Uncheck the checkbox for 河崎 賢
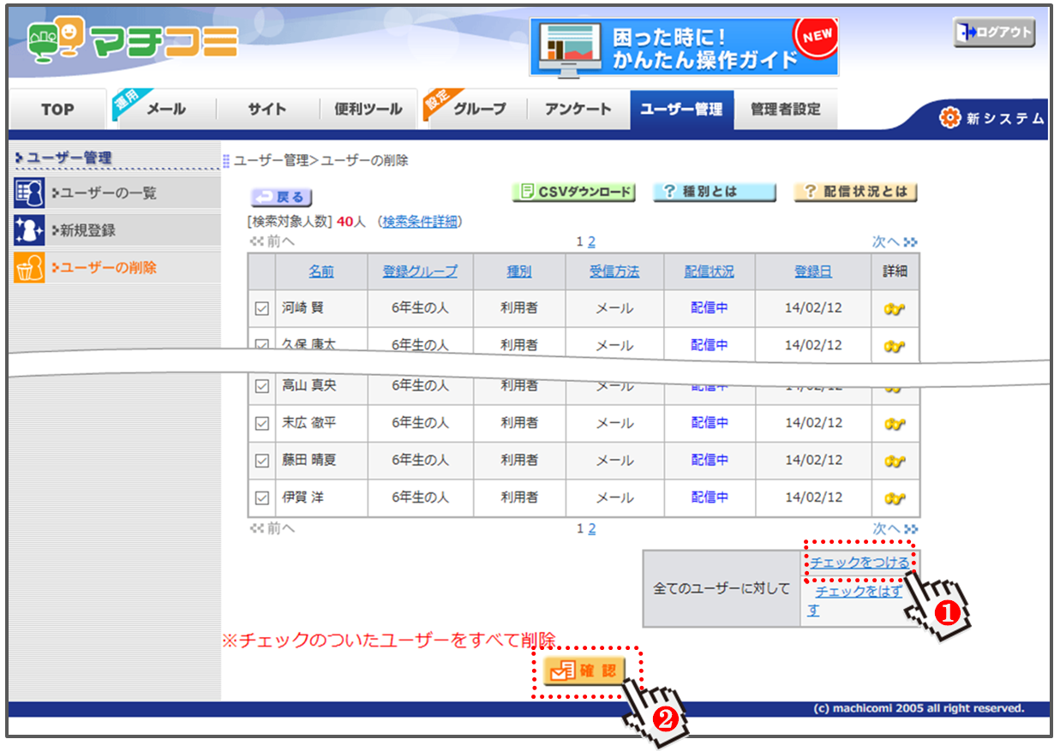1060x751 pixels. point(262,309)
